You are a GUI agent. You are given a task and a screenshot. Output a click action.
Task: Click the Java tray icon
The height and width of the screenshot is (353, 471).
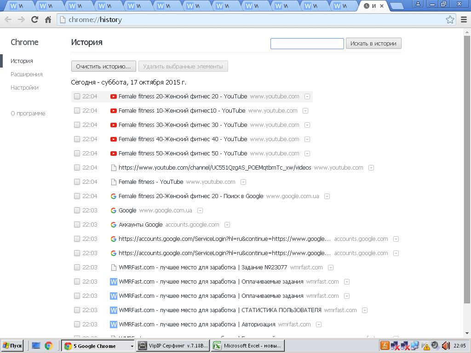385,346
